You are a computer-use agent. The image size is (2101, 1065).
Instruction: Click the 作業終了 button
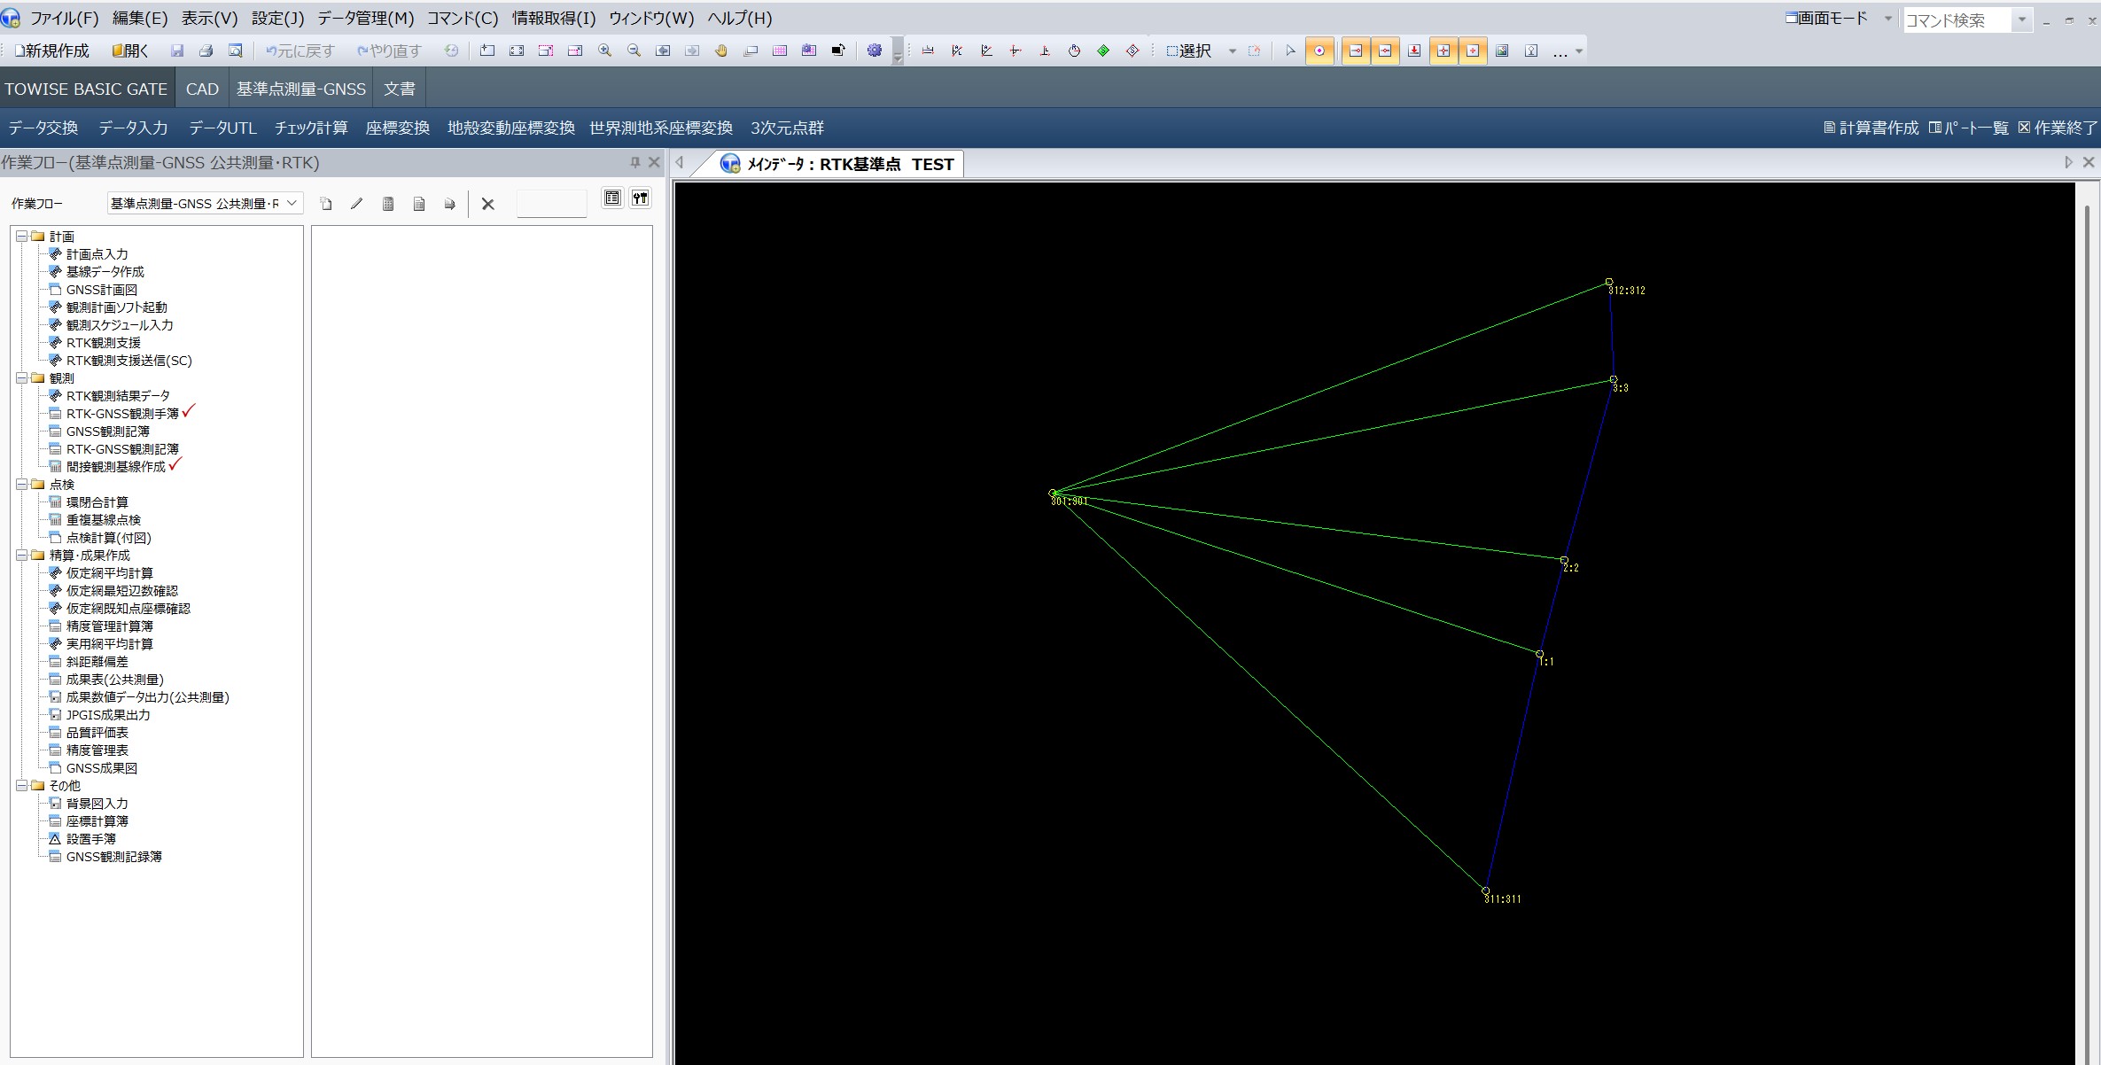pyautogui.click(x=2058, y=128)
